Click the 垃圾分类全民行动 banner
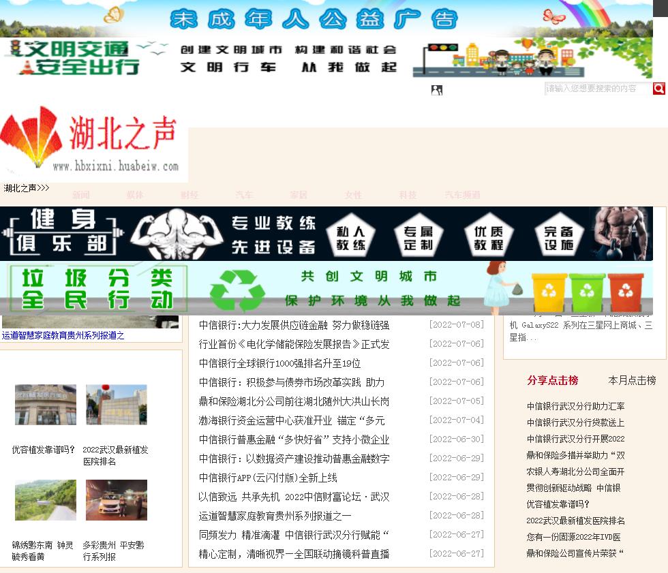The height and width of the screenshot is (573, 668). [327, 288]
